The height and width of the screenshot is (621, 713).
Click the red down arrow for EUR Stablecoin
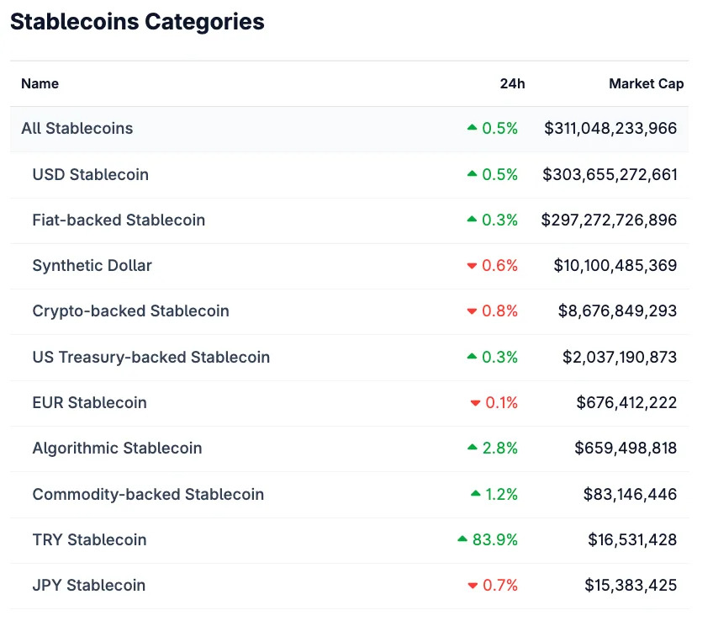(x=476, y=403)
